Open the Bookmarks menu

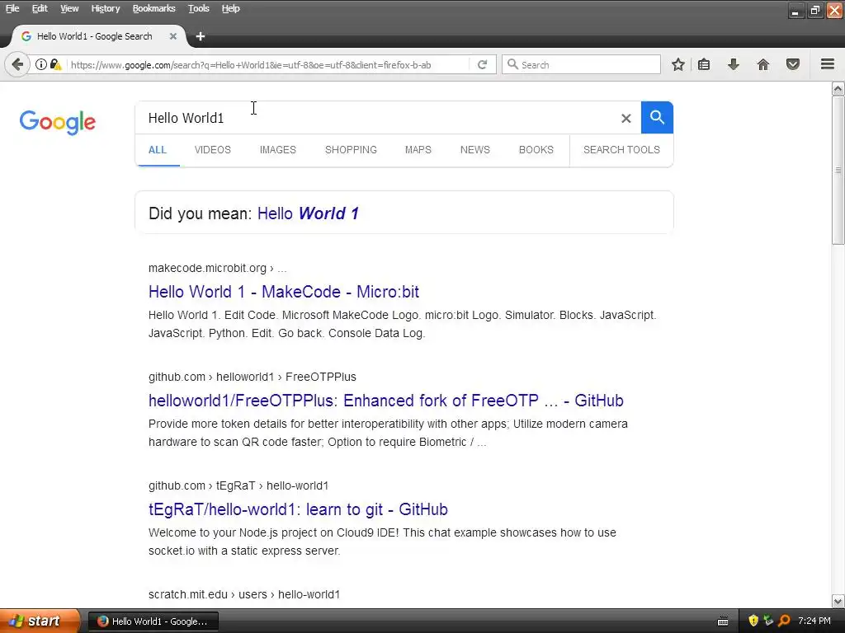[x=153, y=8]
